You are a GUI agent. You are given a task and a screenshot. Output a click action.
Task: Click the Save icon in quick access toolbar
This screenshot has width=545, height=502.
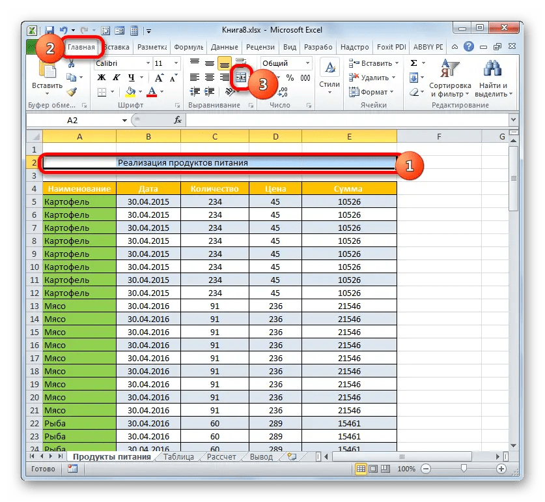(x=49, y=30)
